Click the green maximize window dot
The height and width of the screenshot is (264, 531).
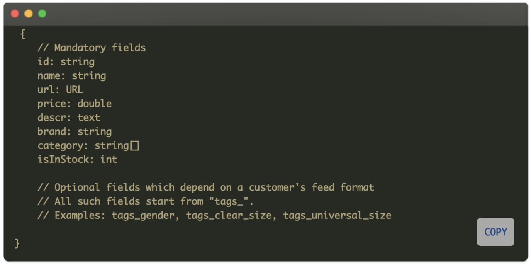click(x=42, y=14)
